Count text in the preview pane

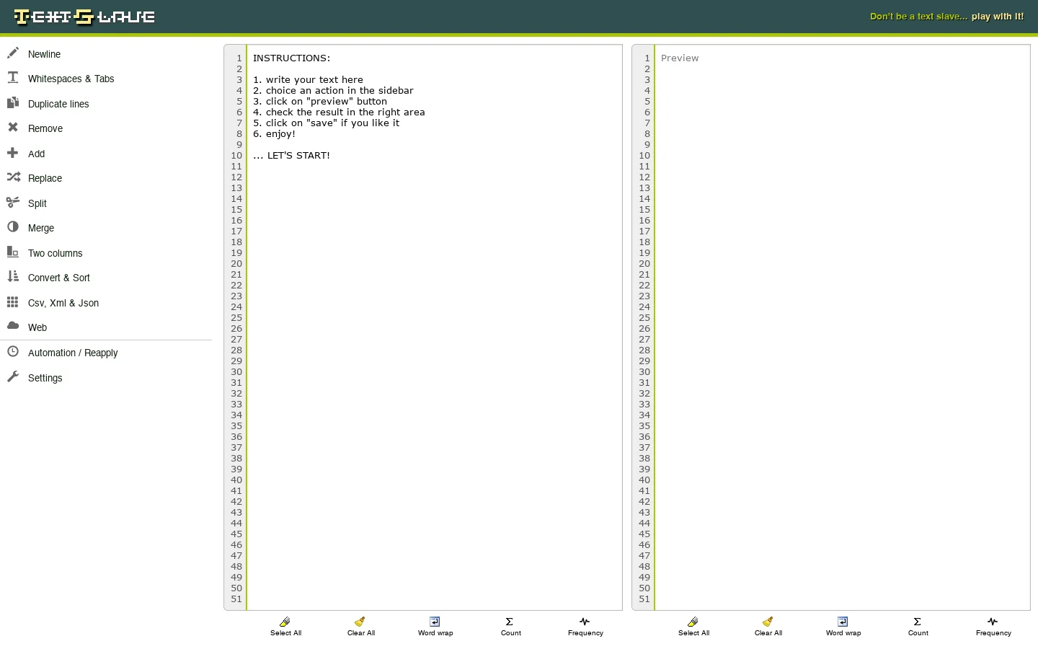point(918,626)
